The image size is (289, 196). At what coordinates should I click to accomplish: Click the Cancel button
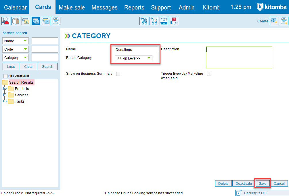[279, 183]
